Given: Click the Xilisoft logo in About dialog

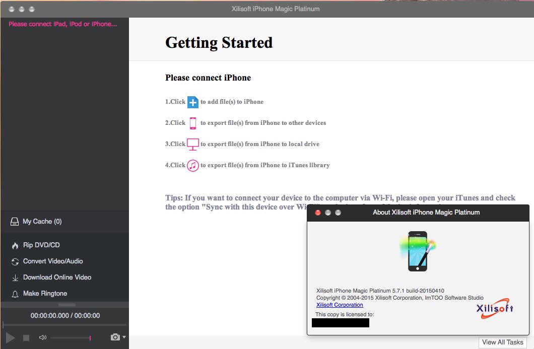Looking at the screenshot, I should pyautogui.click(x=495, y=309).
